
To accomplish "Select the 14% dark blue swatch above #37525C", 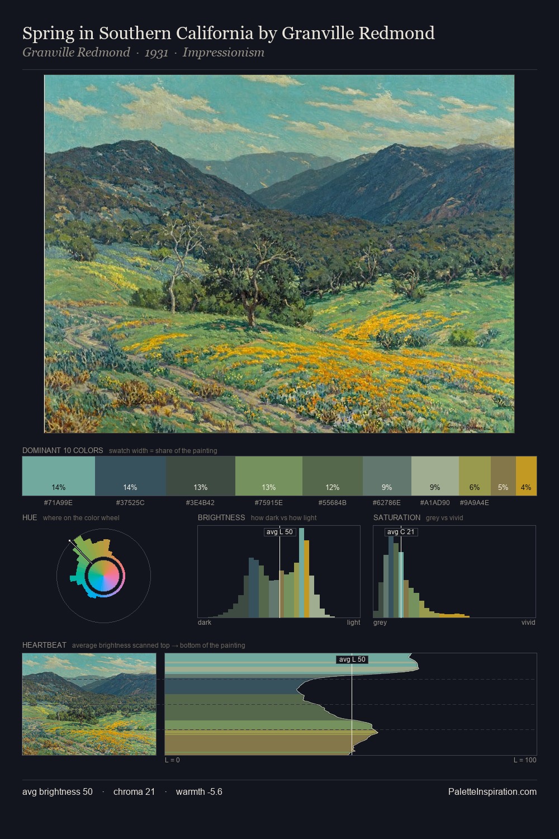I will [131, 476].
